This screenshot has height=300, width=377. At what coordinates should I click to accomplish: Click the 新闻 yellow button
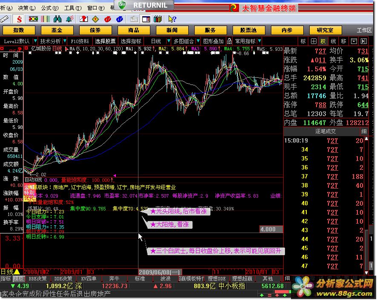tap(172, 30)
